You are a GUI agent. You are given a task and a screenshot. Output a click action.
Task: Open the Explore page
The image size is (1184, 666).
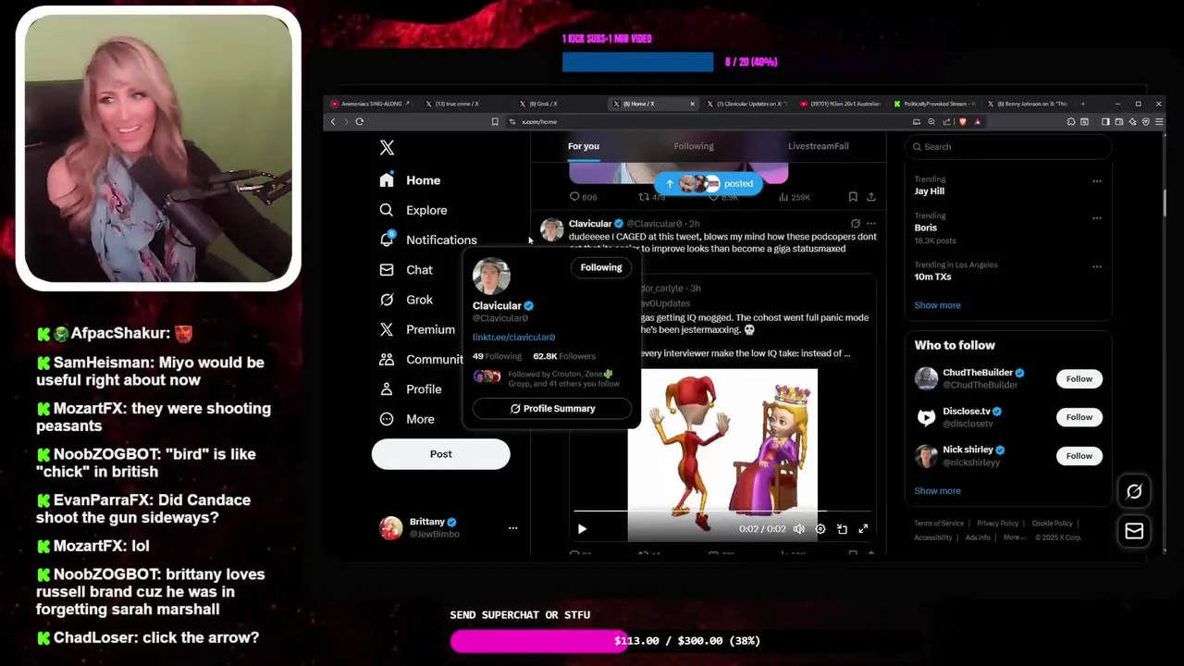coord(413,210)
